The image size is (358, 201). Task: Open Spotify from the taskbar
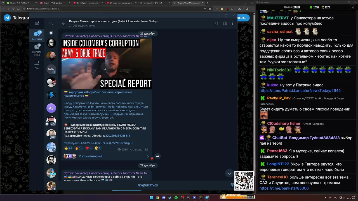pyautogui.click(x=176, y=198)
